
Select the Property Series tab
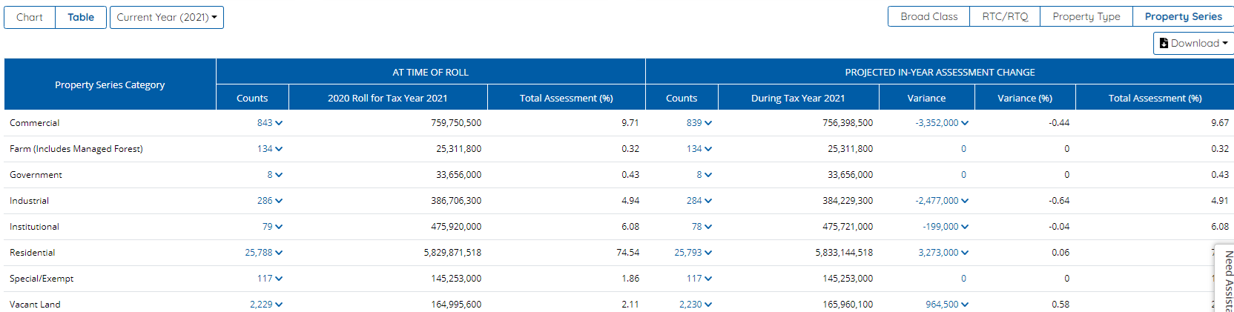1183,16
